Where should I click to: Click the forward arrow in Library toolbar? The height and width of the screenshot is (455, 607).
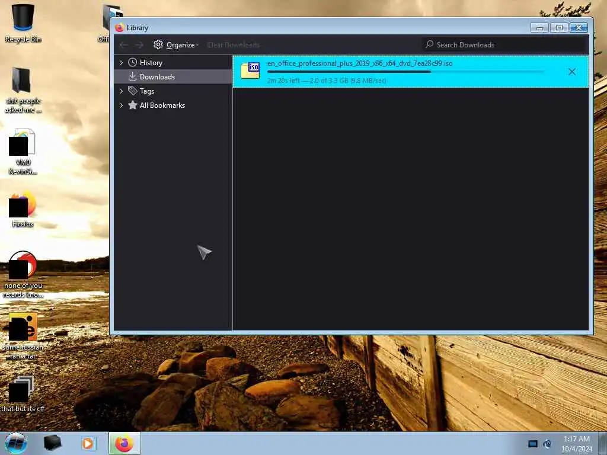pos(139,45)
